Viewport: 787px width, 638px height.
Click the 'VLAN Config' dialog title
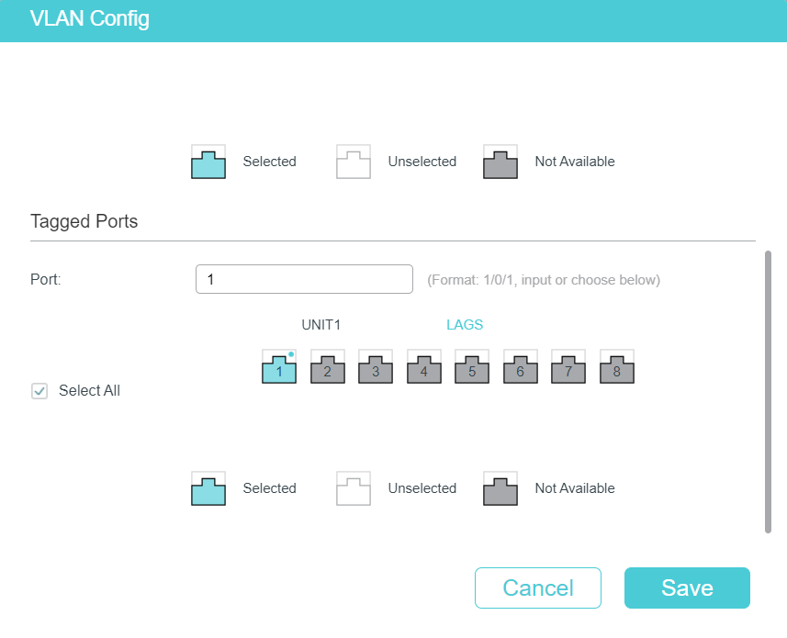89,18
